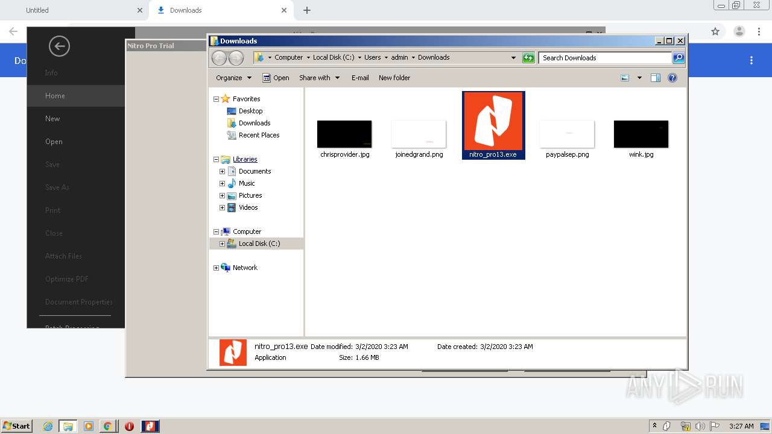
Task: Open new Chrome tab plus button
Action: coord(307,10)
